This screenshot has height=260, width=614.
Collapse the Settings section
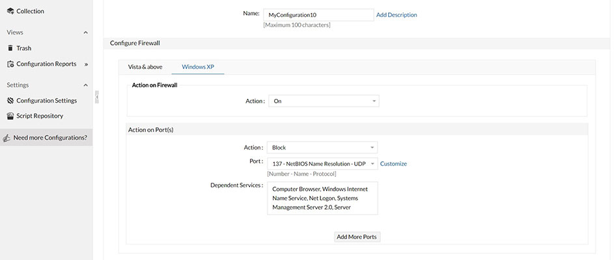click(85, 85)
